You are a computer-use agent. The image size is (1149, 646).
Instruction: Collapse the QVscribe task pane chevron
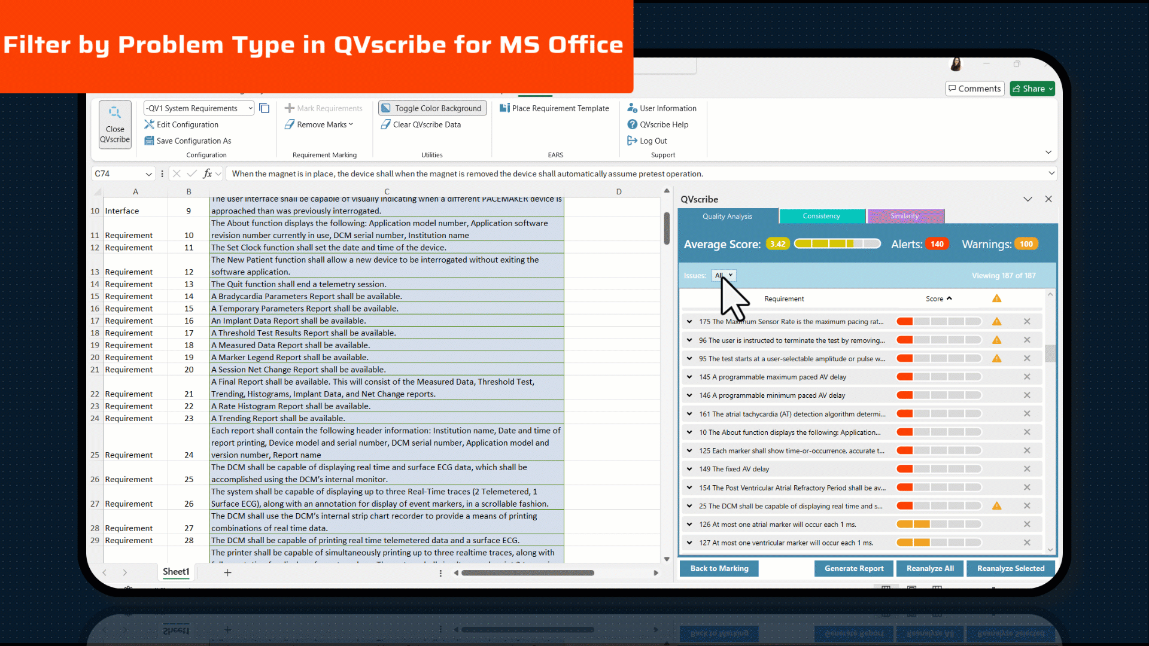pyautogui.click(x=1028, y=199)
